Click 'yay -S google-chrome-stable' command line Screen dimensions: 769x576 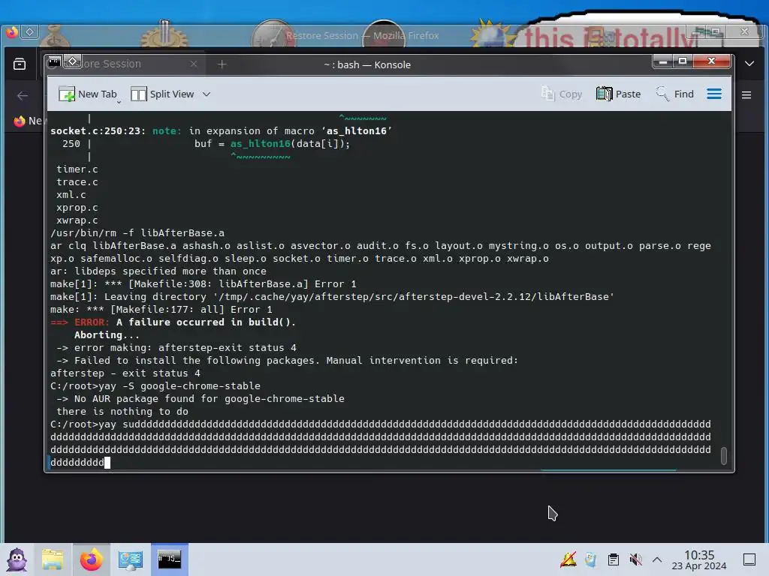pyautogui.click(x=179, y=386)
